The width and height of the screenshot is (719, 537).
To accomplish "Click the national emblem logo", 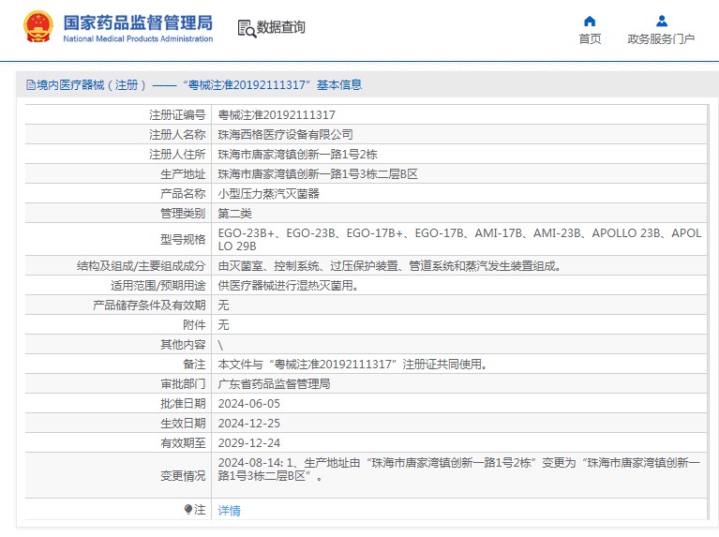I will click(x=38, y=28).
